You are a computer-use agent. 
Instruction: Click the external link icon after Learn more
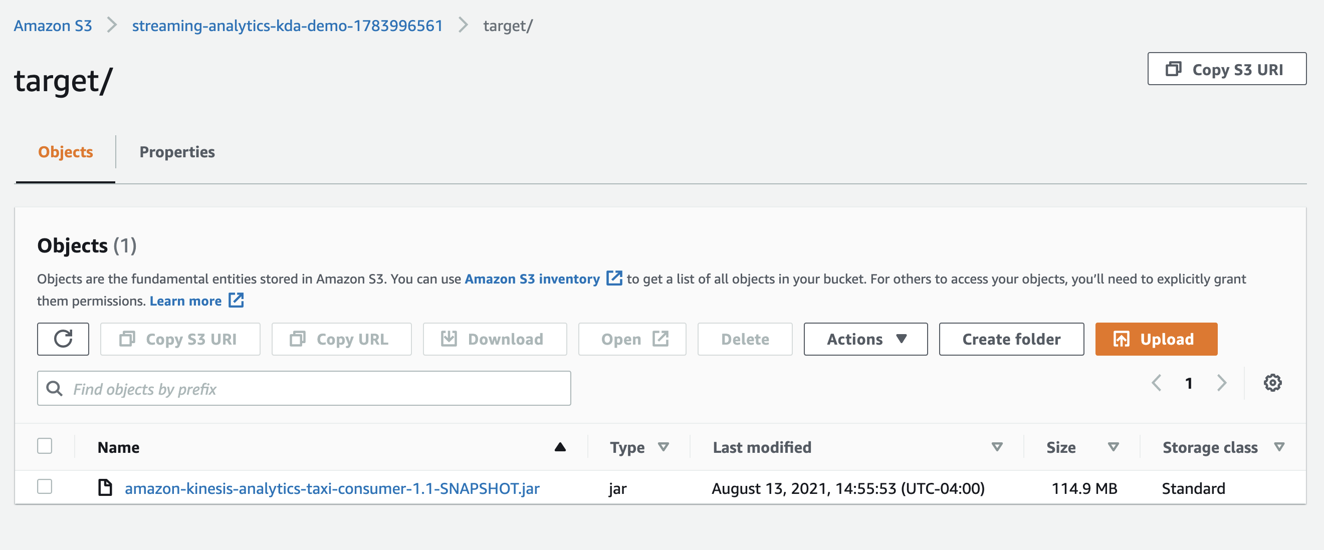coord(236,301)
